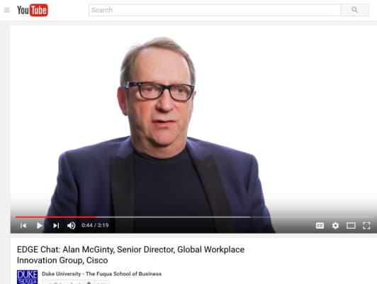Open Duke University Fuqua channel link

tap(102, 274)
